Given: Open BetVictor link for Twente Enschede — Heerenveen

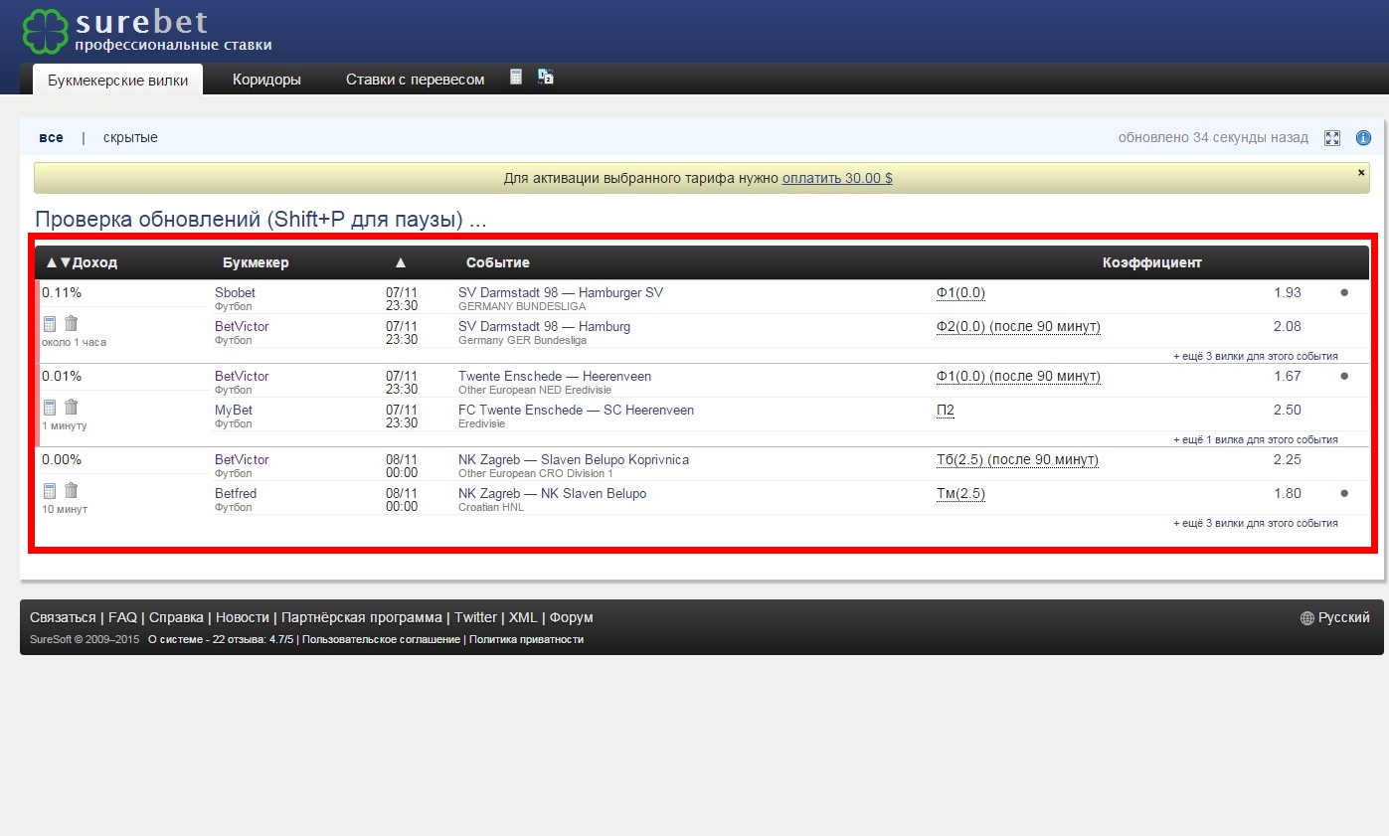Looking at the screenshot, I should coord(242,376).
